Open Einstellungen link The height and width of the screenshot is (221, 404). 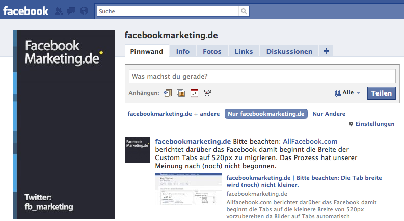(x=375, y=124)
